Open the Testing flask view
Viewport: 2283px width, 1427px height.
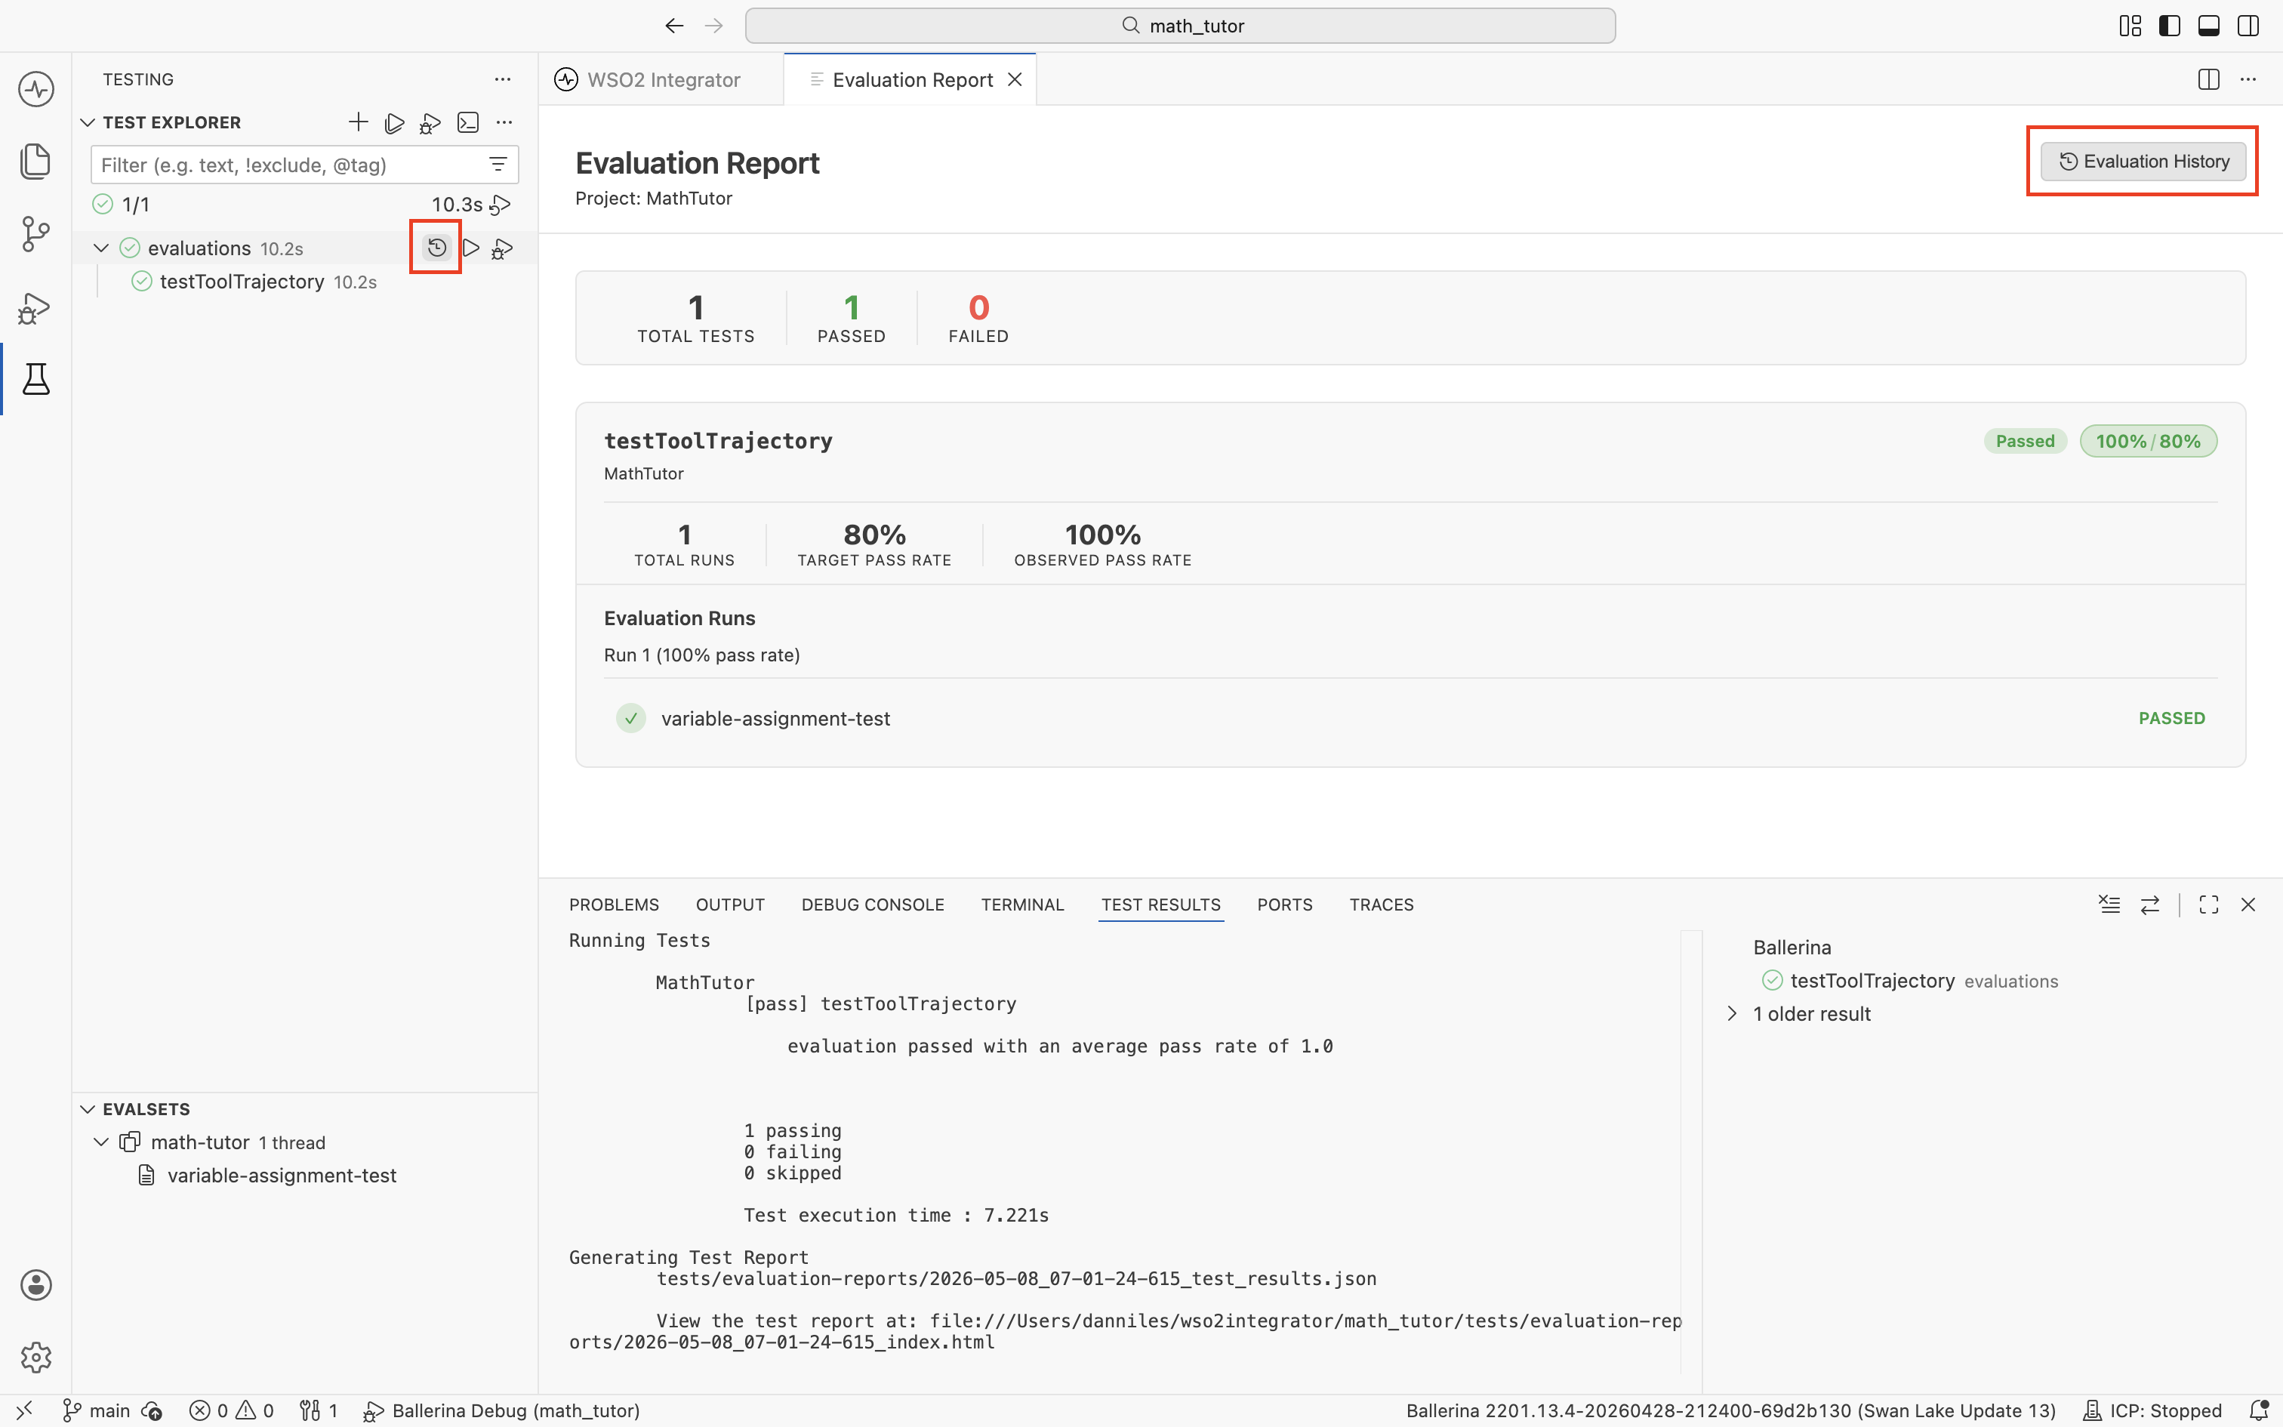[x=35, y=379]
